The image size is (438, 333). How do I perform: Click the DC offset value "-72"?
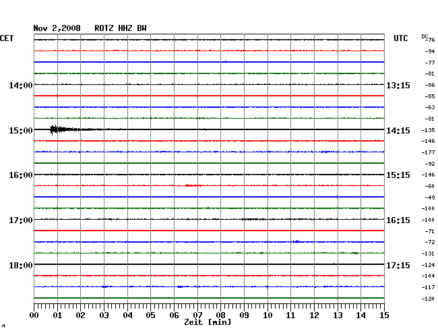(430, 242)
